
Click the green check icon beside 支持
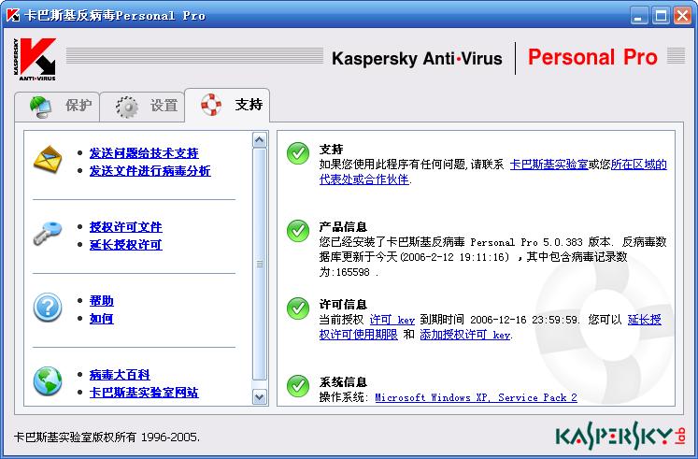[x=298, y=153]
